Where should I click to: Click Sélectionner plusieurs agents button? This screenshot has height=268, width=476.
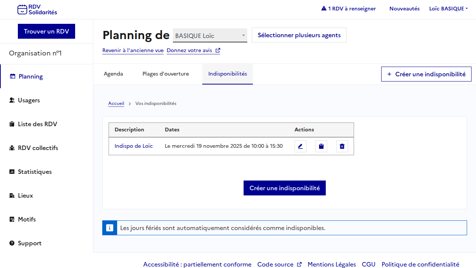pyautogui.click(x=299, y=35)
